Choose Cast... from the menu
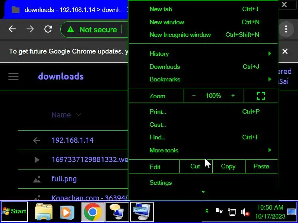Image resolution: width=298 pixels, height=223 pixels. [x=203, y=125]
